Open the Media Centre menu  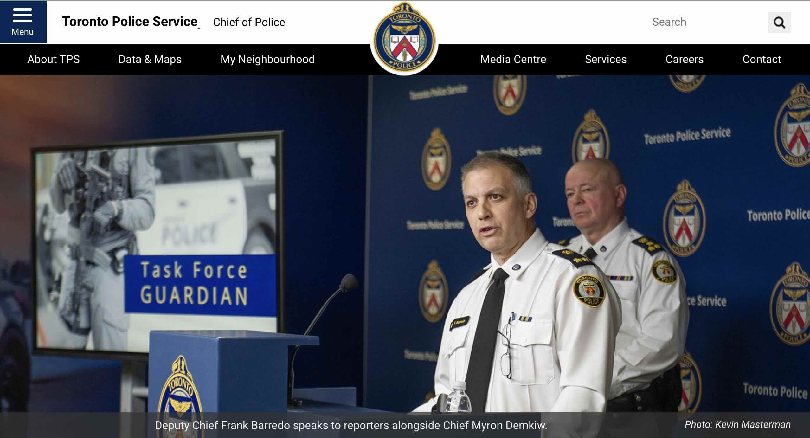(x=513, y=59)
